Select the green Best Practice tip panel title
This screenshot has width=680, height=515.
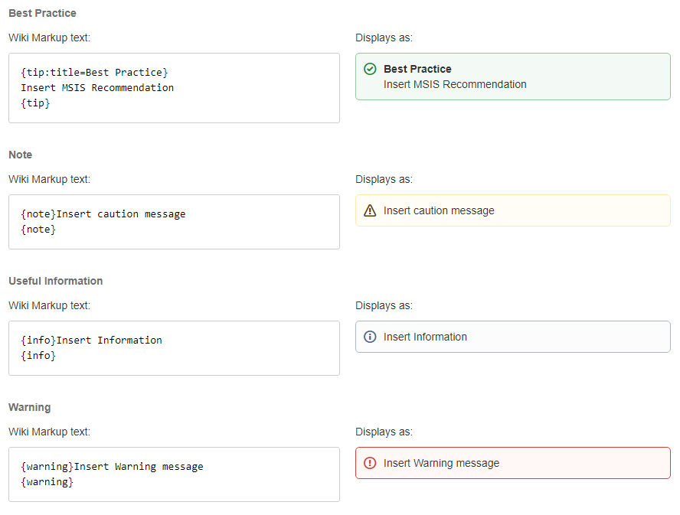coord(417,69)
